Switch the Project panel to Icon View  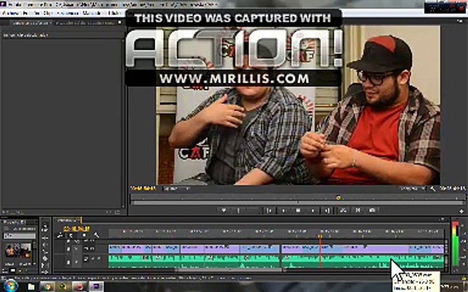pyautogui.click(x=13, y=271)
